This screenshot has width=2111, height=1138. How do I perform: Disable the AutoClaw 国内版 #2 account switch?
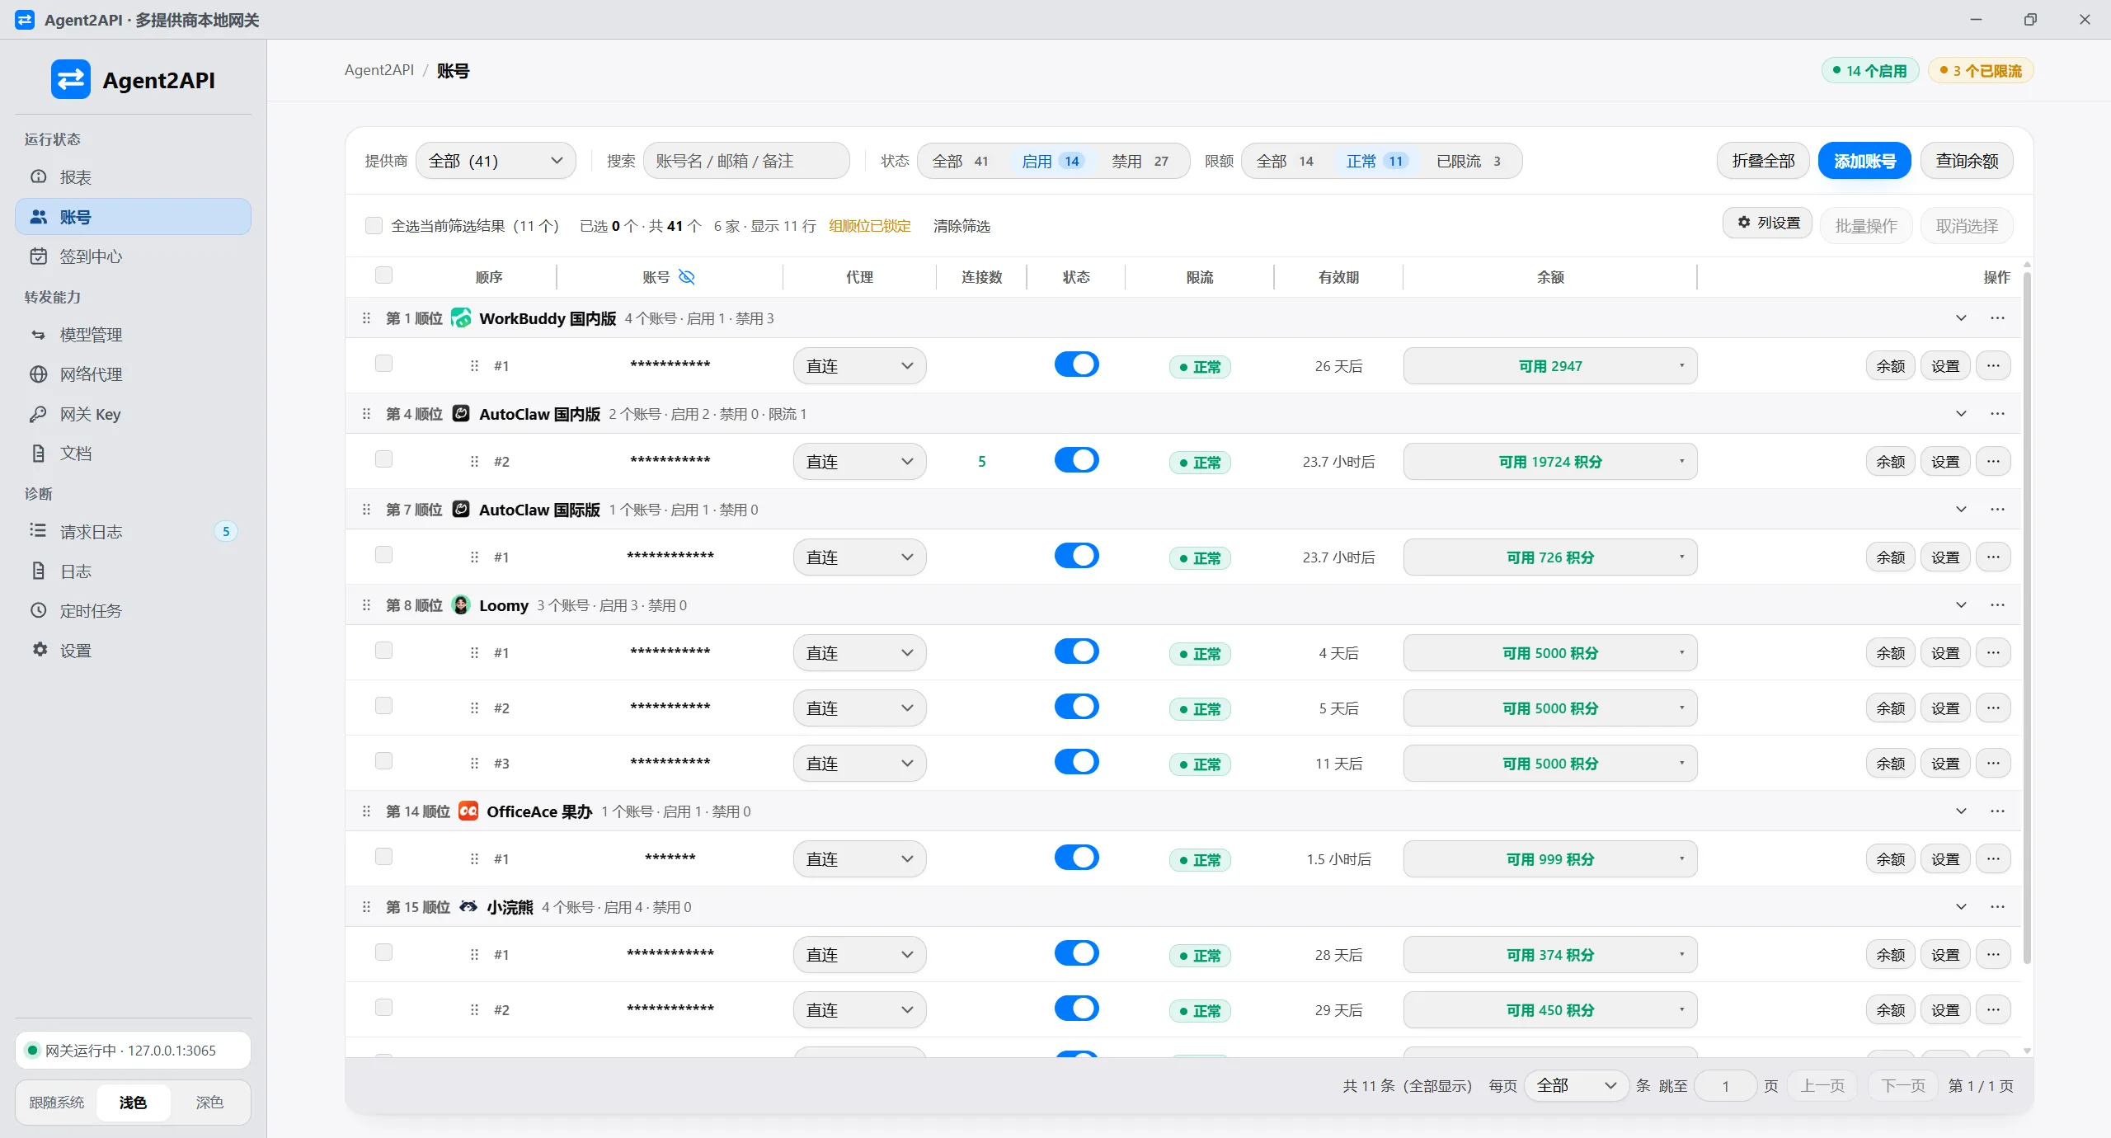1076,460
